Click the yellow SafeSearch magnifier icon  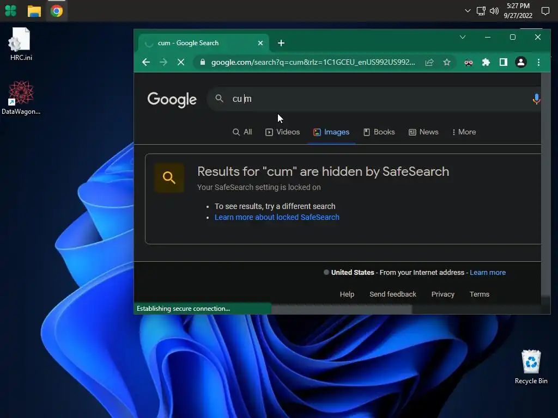169,178
